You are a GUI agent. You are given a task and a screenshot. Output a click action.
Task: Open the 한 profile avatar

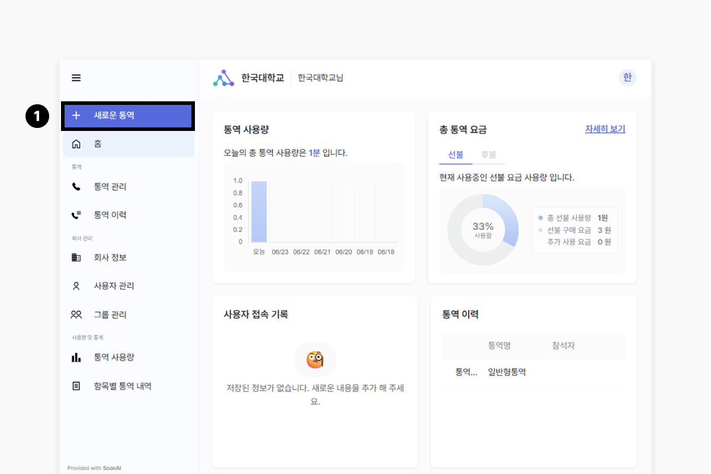point(627,78)
